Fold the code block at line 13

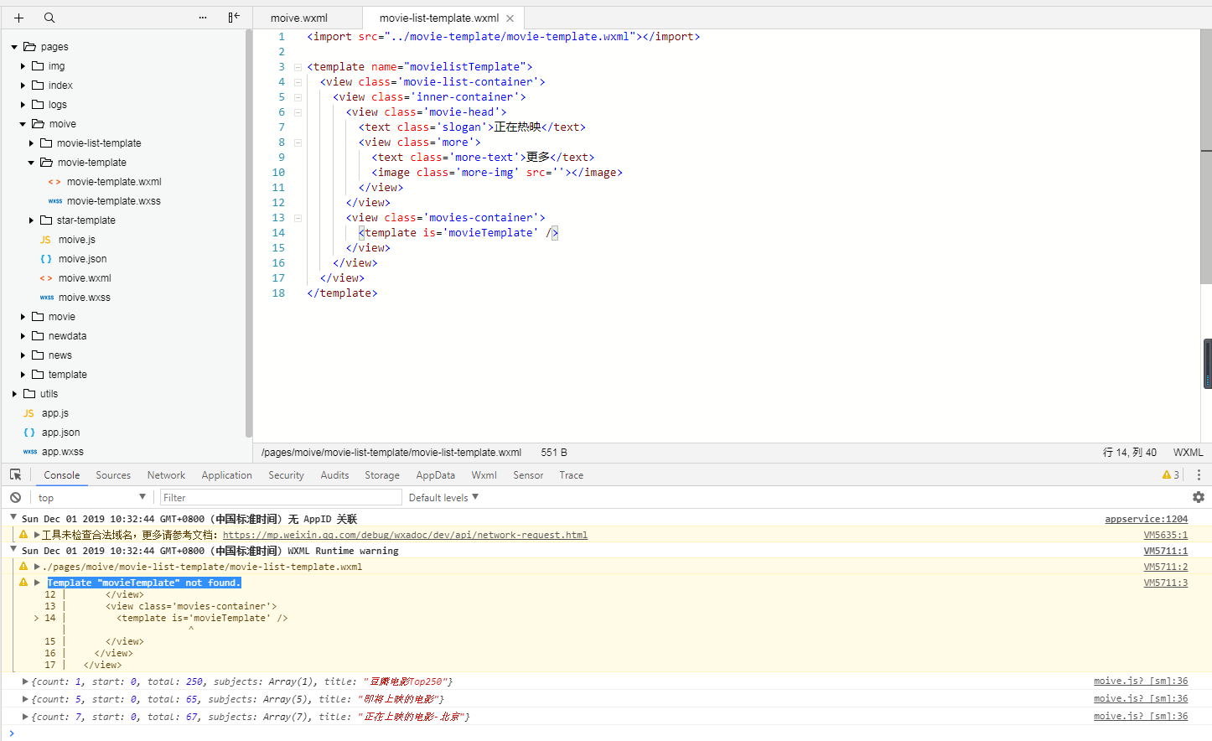click(x=298, y=218)
